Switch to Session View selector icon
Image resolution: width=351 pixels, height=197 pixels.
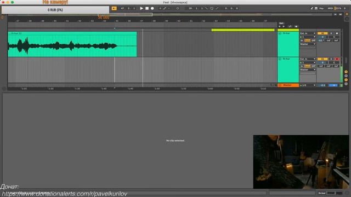pyautogui.click(x=347, y=19)
